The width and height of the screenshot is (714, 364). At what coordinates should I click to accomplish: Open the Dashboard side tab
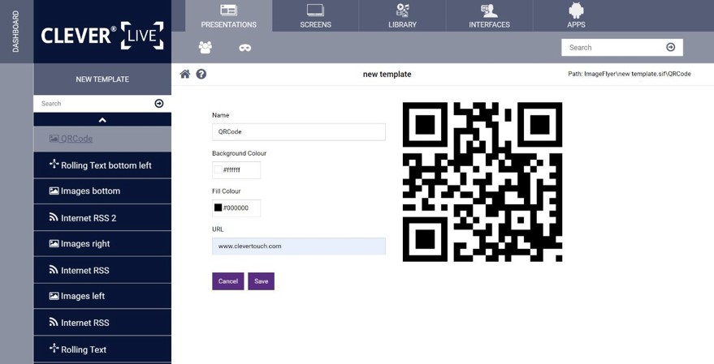coord(16,32)
